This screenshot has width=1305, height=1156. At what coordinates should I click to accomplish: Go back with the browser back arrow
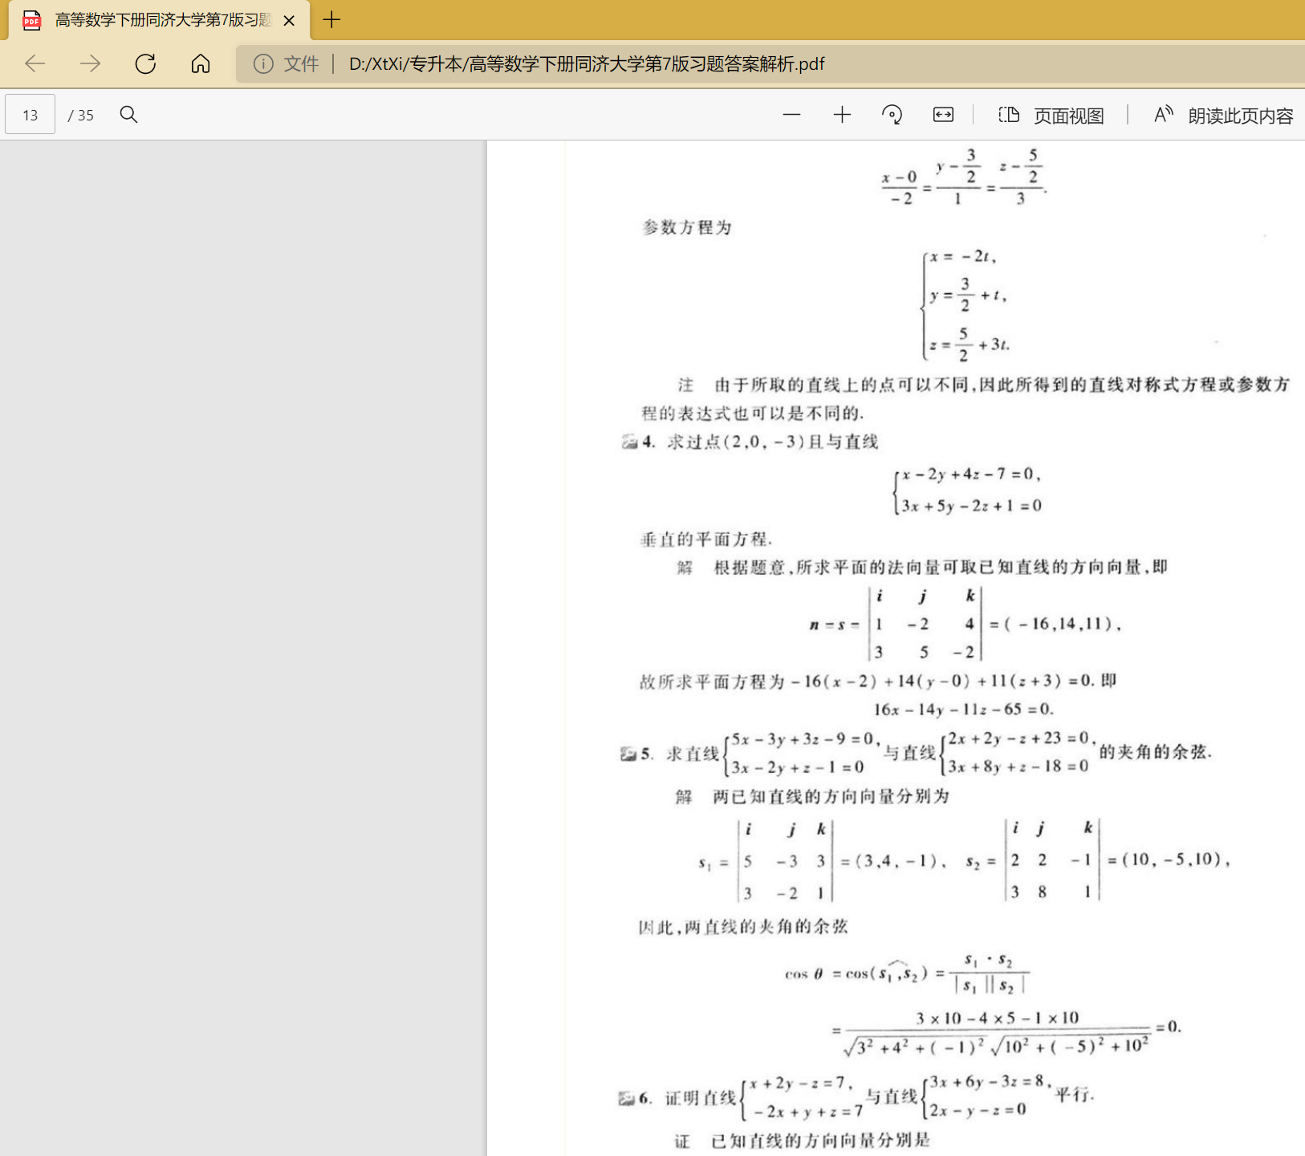35,63
